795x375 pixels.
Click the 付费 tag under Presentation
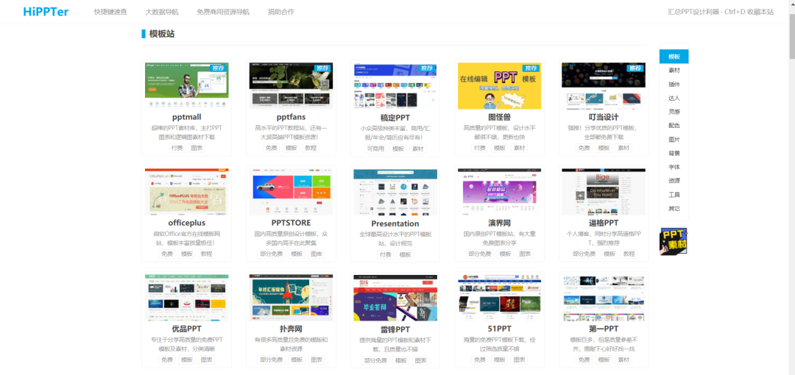point(385,254)
